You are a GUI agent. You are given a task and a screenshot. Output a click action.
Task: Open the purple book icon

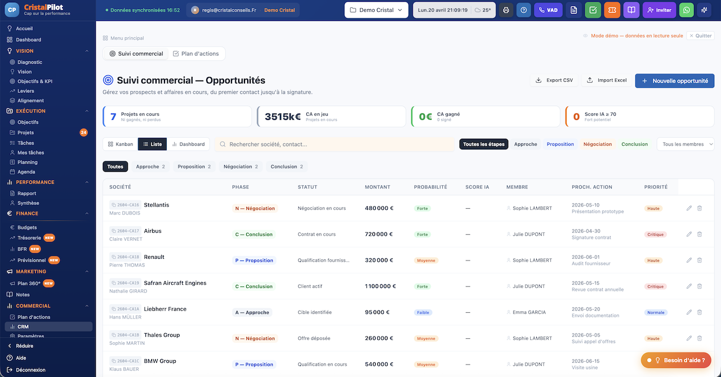pyautogui.click(x=631, y=10)
